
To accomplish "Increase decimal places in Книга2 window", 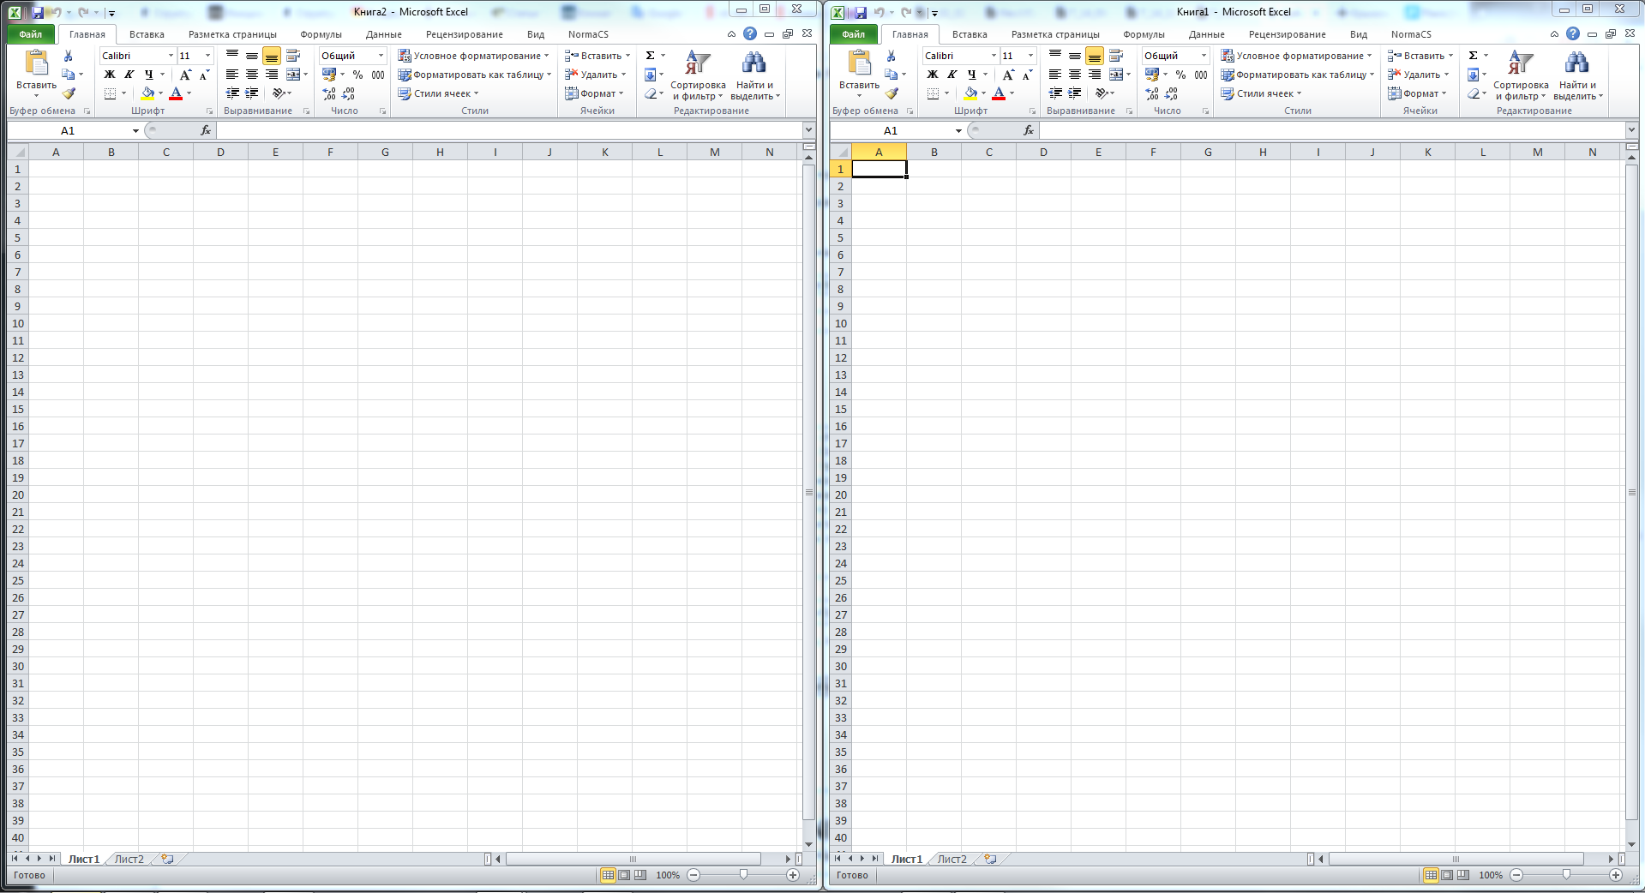I will [x=329, y=93].
